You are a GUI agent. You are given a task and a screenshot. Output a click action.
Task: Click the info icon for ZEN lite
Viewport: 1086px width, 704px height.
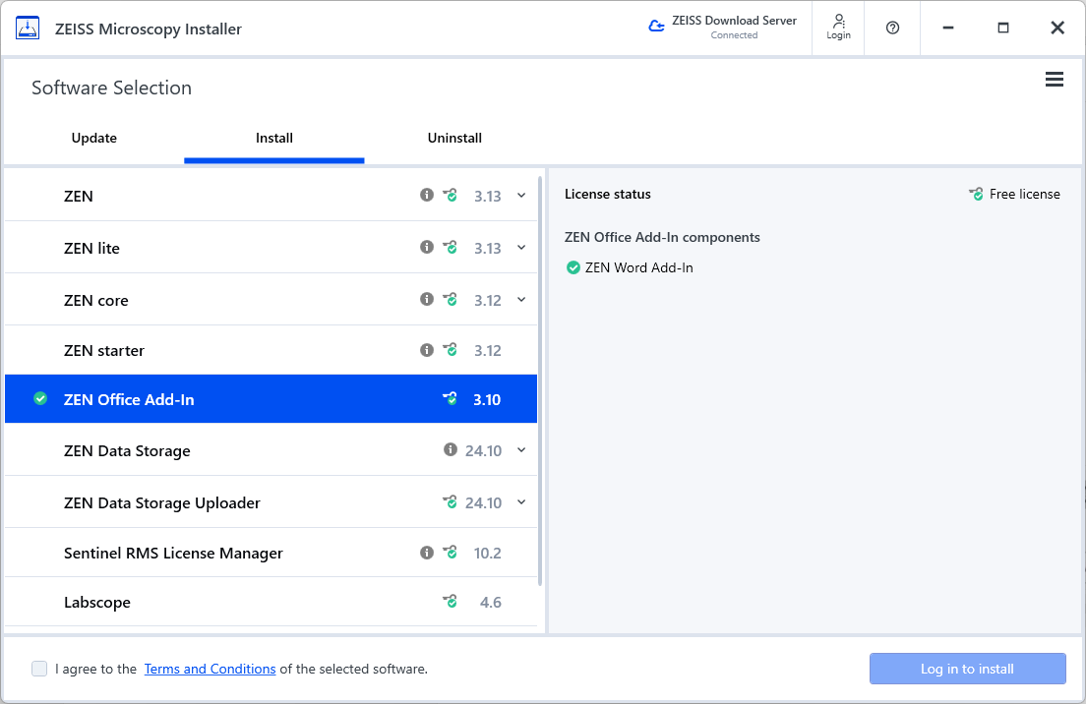(427, 247)
